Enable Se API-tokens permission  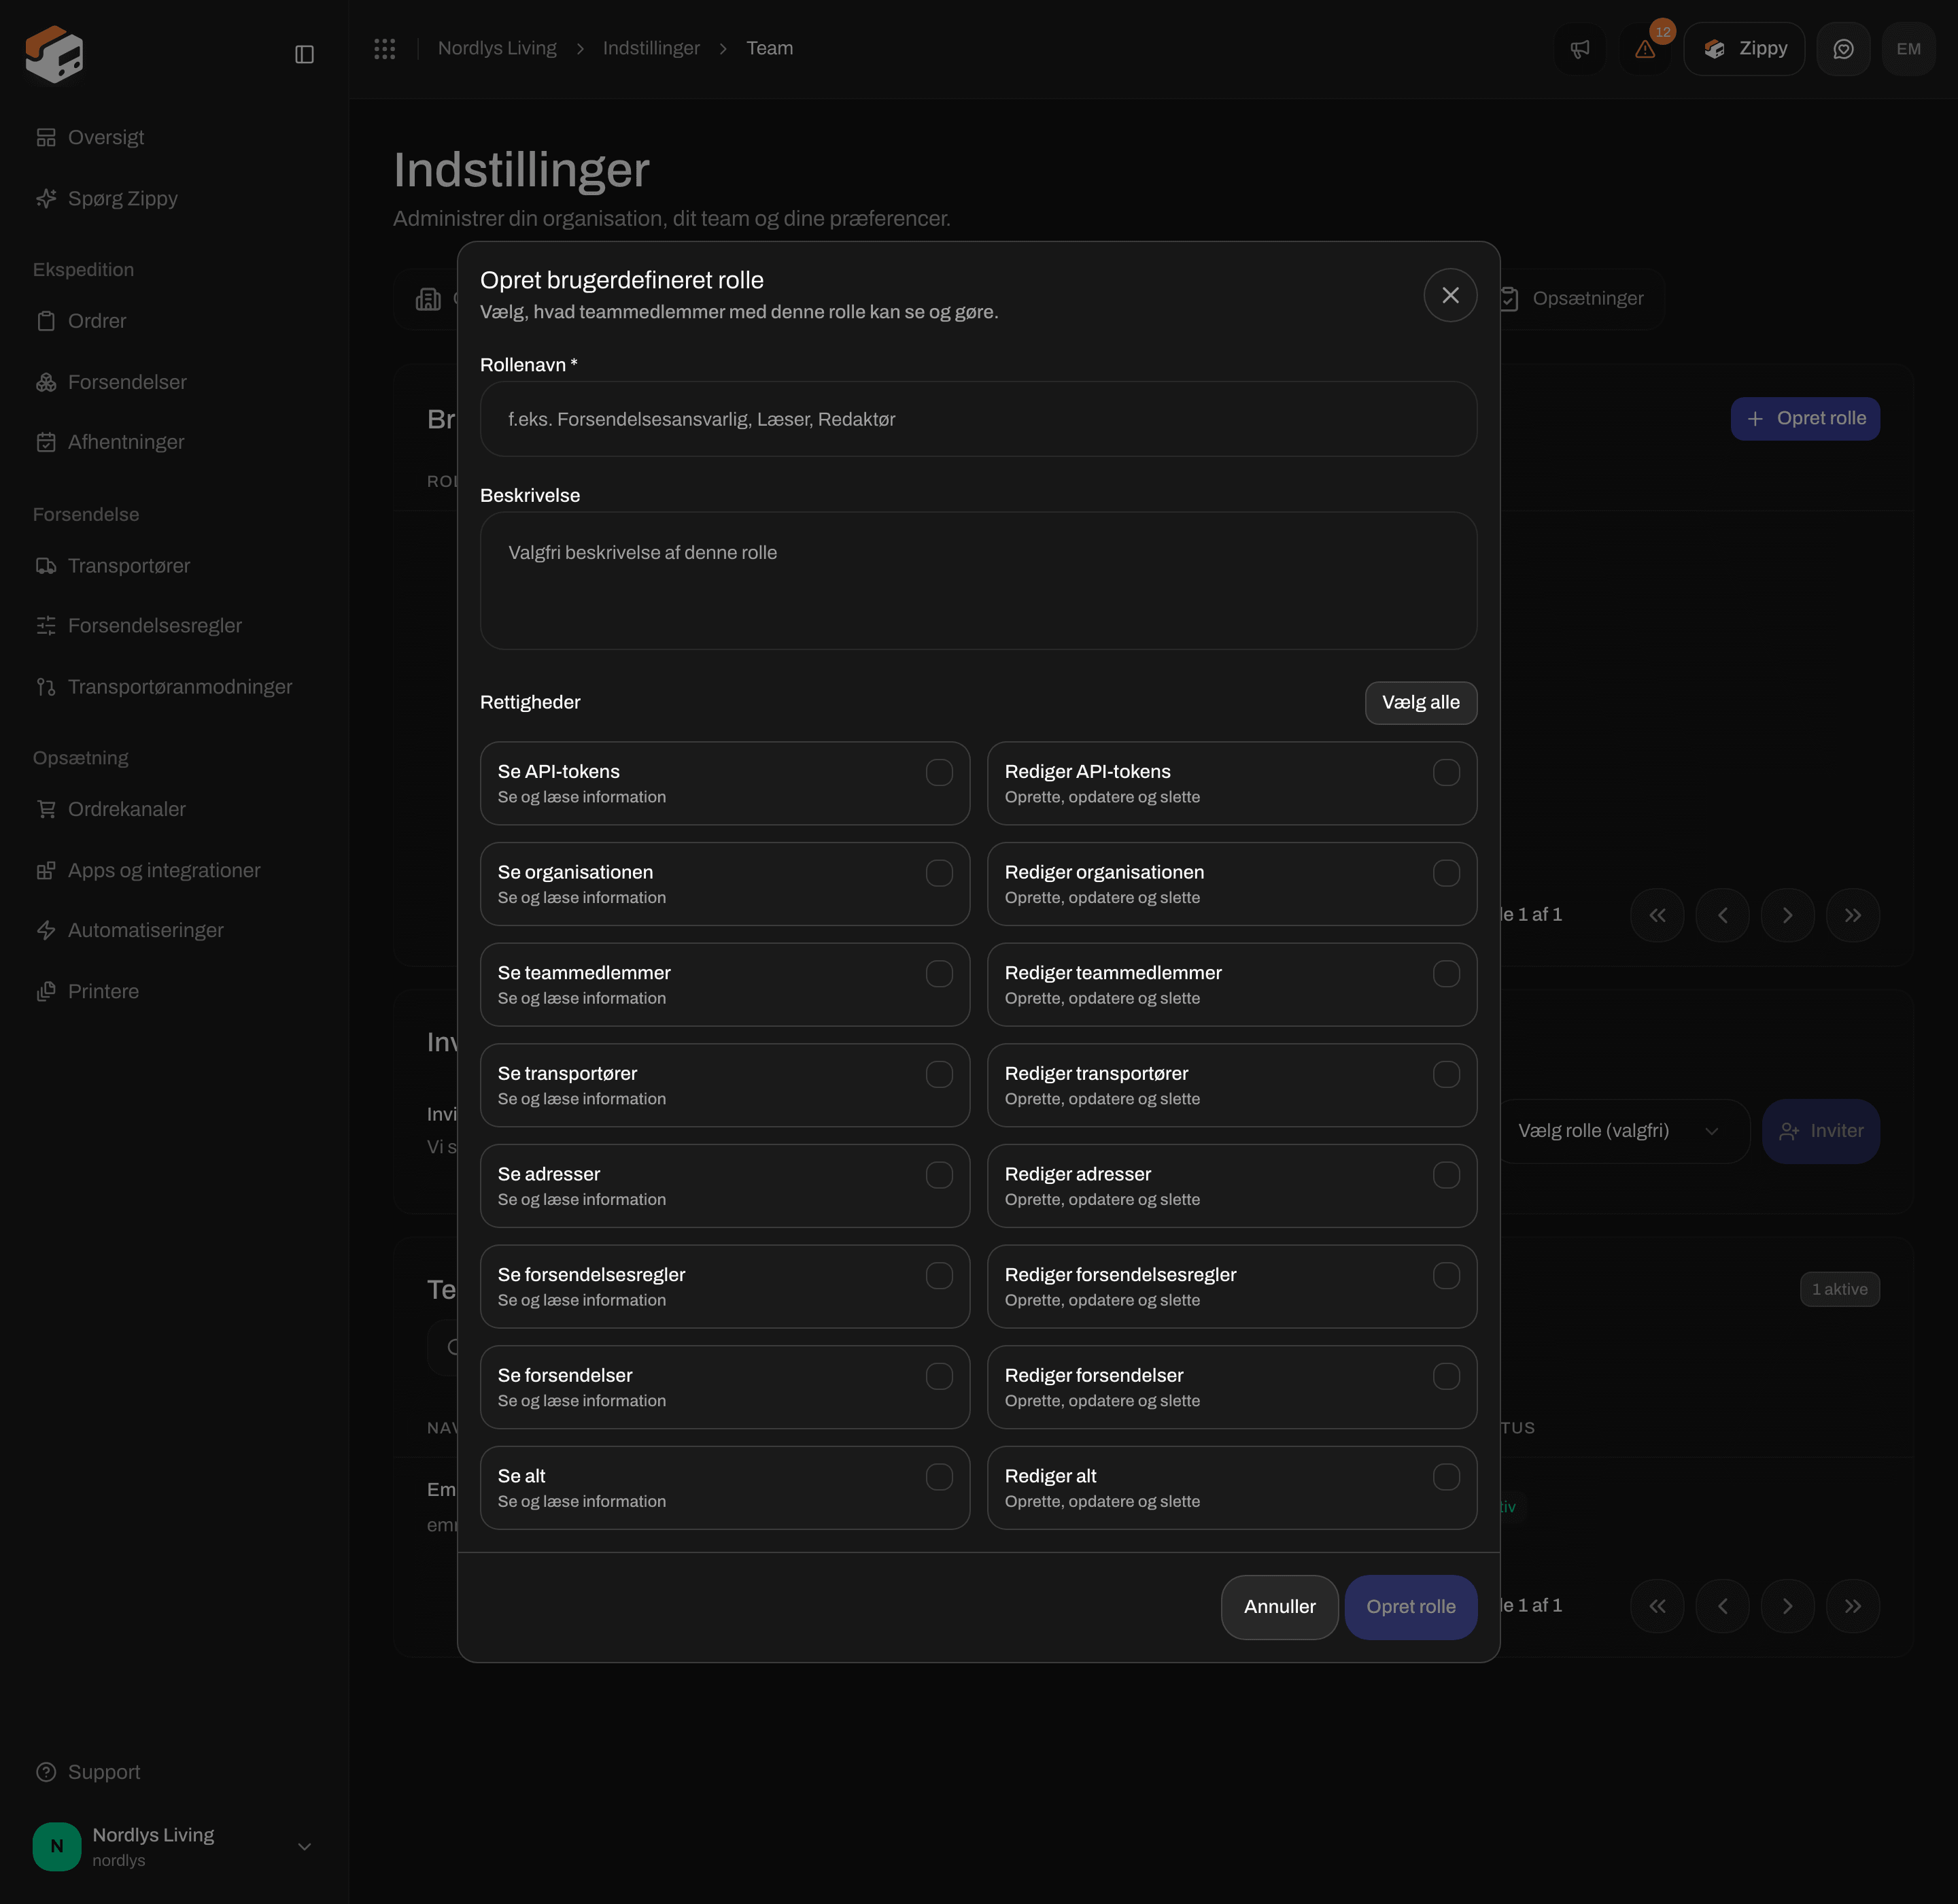click(x=939, y=772)
